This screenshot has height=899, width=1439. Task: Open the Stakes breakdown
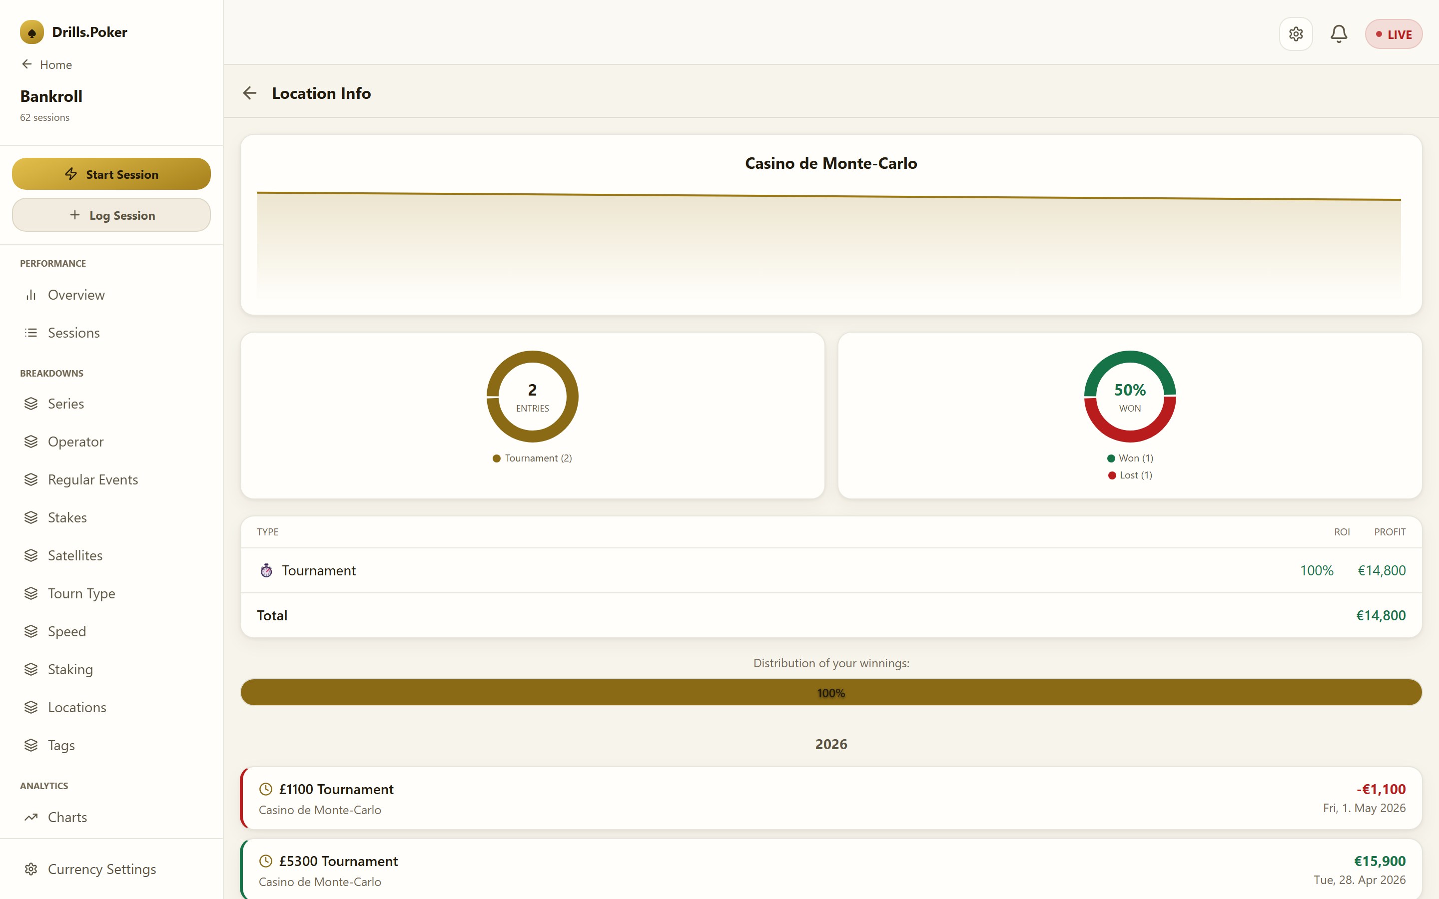(111, 518)
